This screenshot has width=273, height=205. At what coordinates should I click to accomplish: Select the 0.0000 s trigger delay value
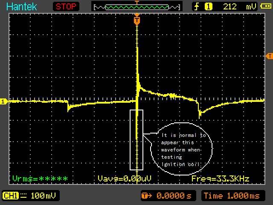(x=174, y=196)
